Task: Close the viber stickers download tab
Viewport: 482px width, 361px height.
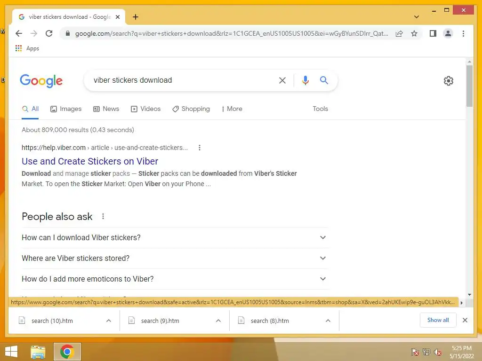Action: tap(118, 17)
